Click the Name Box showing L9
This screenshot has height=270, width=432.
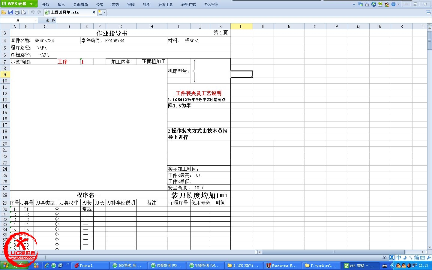(x=17, y=20)
